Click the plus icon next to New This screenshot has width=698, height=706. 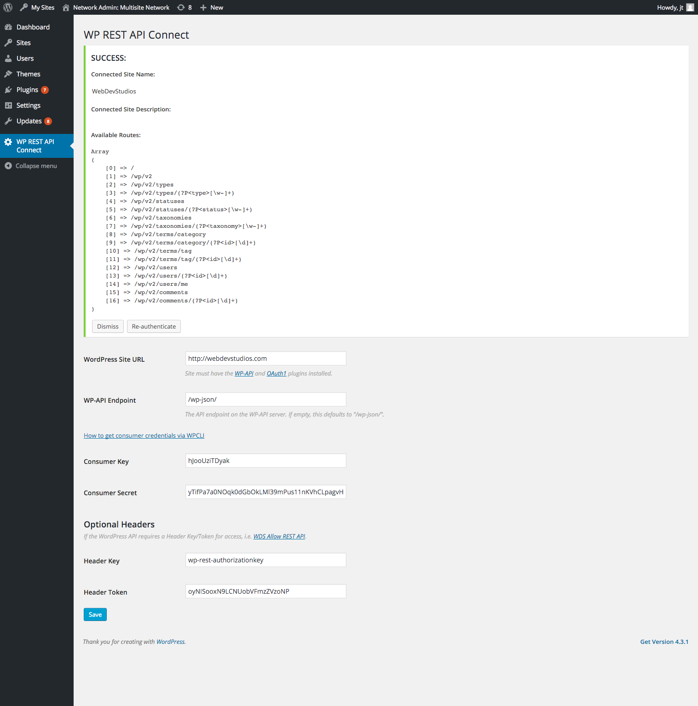tap(203, 7)
